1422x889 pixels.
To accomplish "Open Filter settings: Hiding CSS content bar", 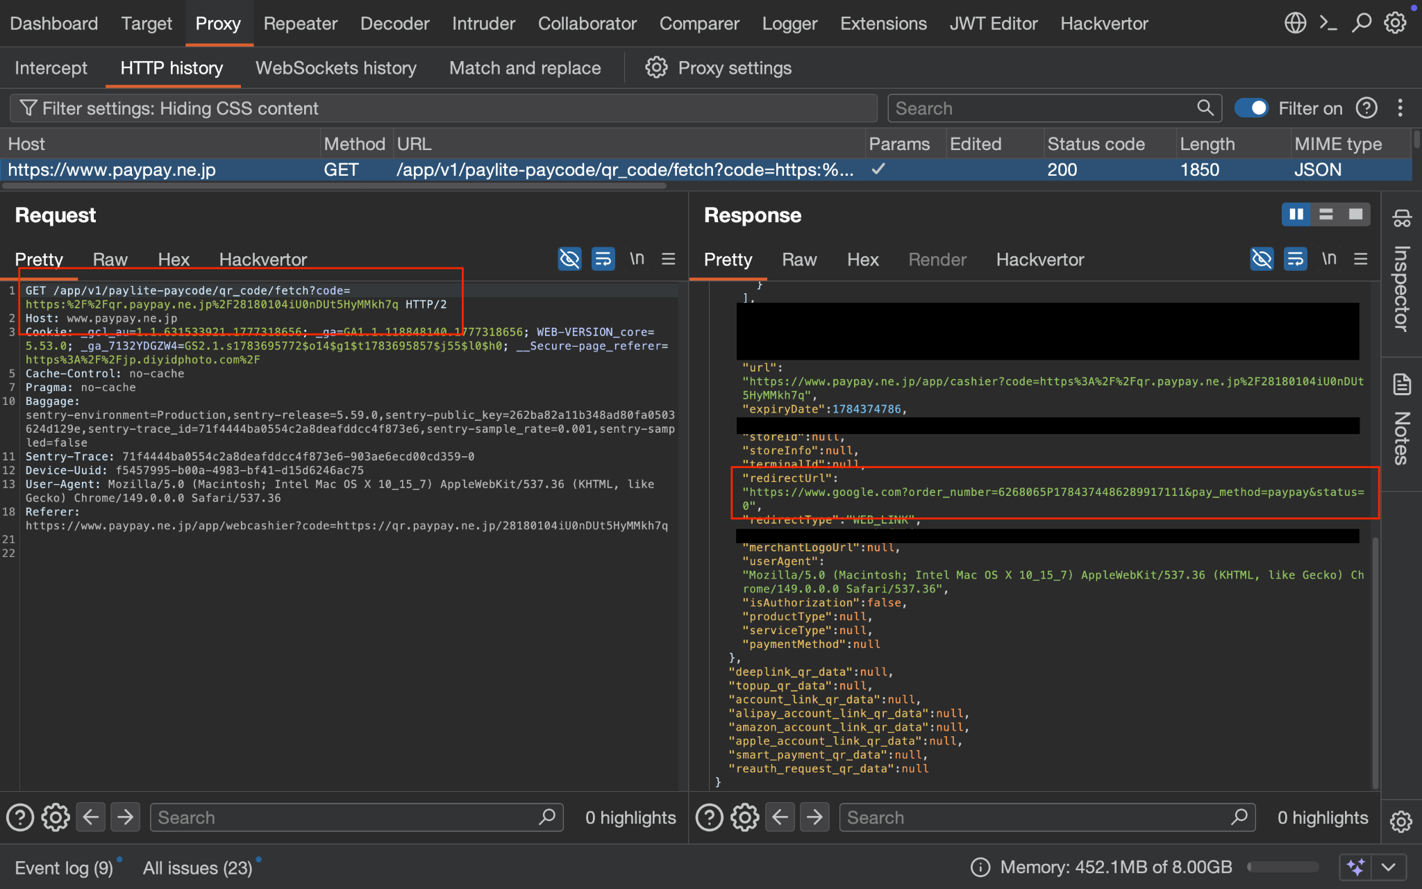I will [x=444, y=108].
